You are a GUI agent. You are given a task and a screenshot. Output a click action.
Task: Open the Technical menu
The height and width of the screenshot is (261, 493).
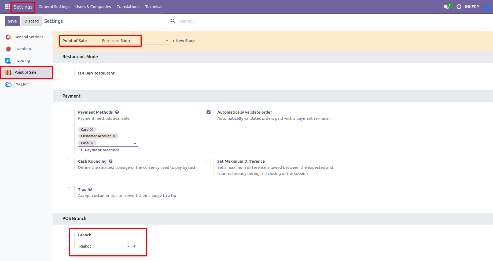point(154,7)
